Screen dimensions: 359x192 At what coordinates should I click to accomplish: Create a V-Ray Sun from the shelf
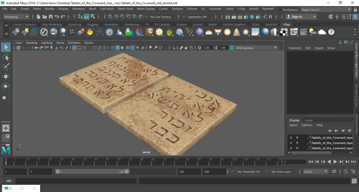pos(246,32)
